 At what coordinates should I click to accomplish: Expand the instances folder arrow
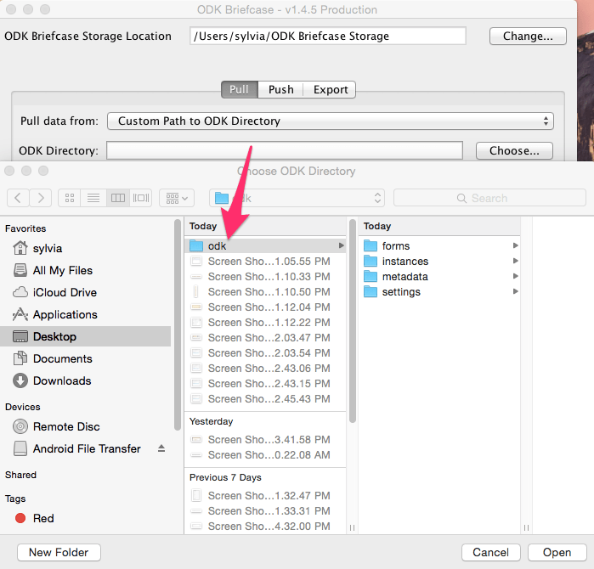pyautogui.click(x=516, y=261)
